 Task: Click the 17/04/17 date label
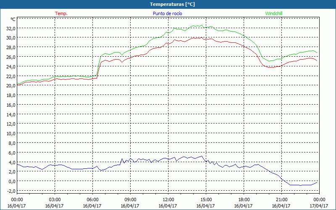coord(319,206)
